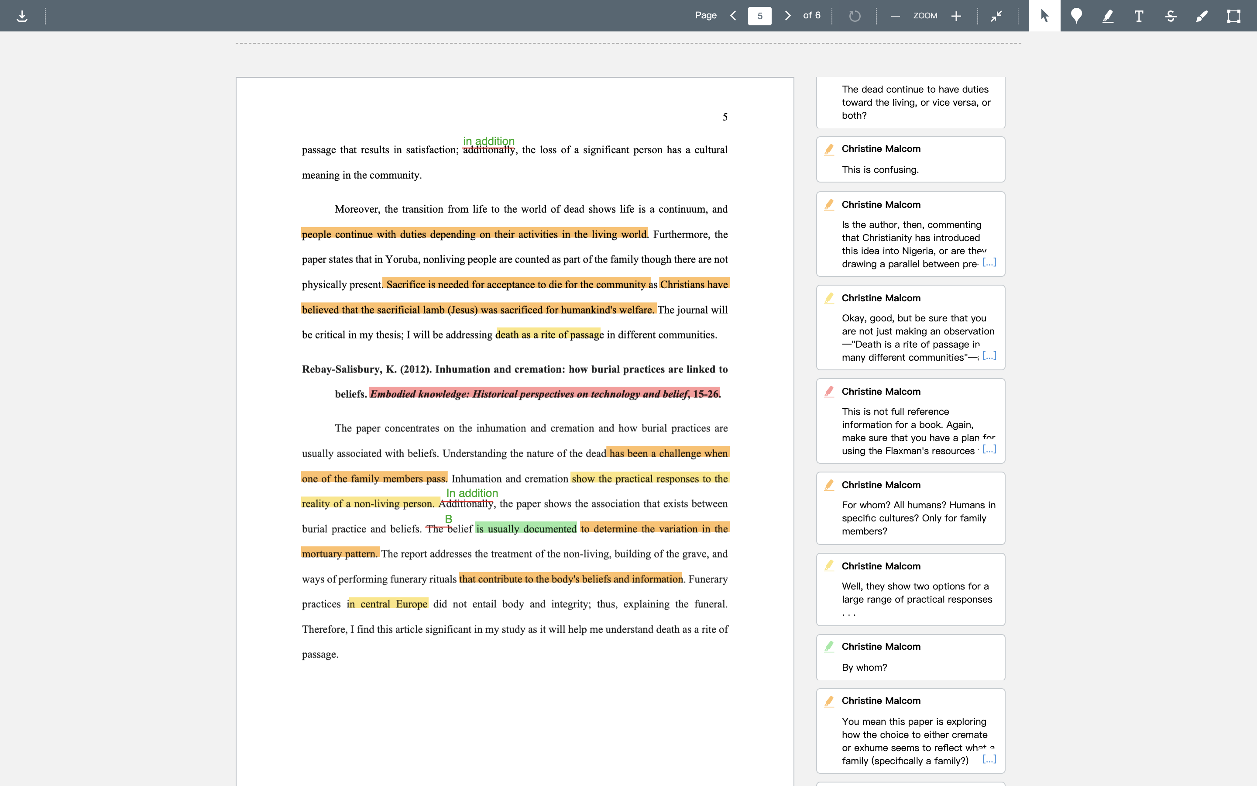Zoom out with the minus button
This screenshot has width=1257, height=786.
click(895, 16)
